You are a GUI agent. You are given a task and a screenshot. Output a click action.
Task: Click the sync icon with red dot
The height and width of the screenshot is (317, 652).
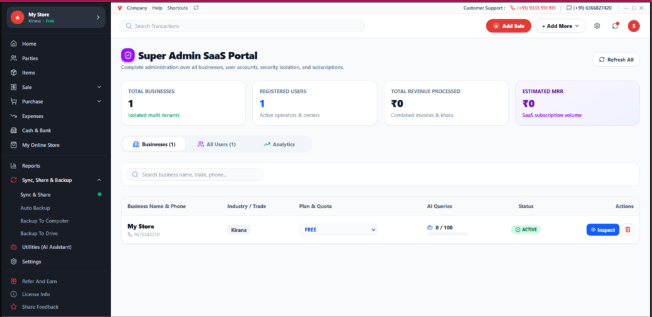pos(616,25)
